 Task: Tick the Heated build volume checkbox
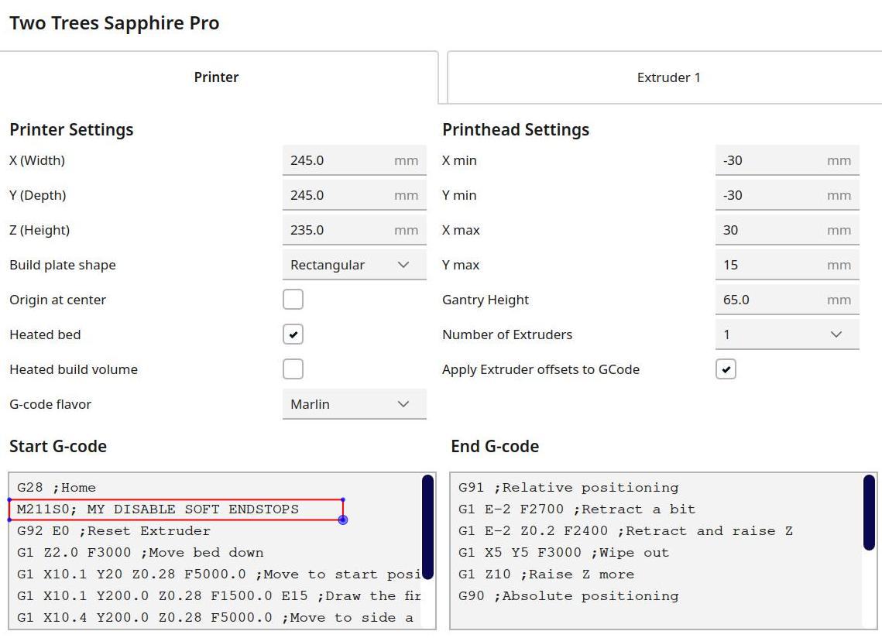(x=293, y=369)
